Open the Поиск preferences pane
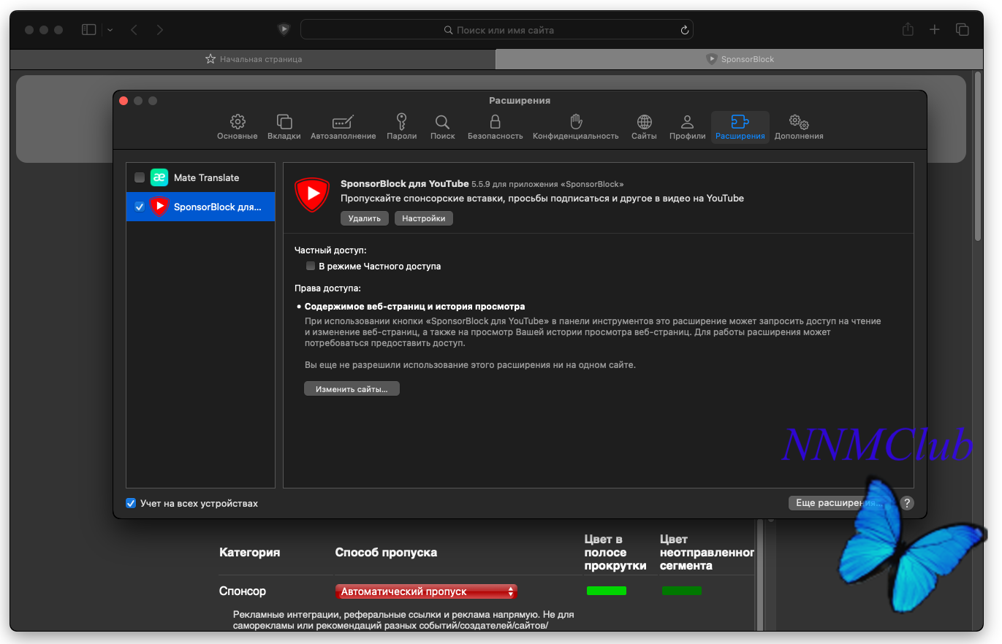The height and width of the screenshot is (644, 1002). tap(442, 127)
